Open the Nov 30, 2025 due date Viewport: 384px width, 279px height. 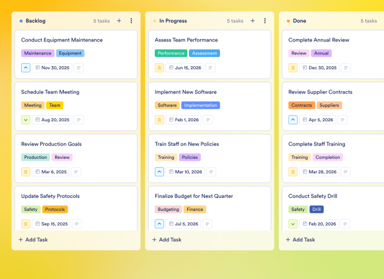(x=52, y=67)
